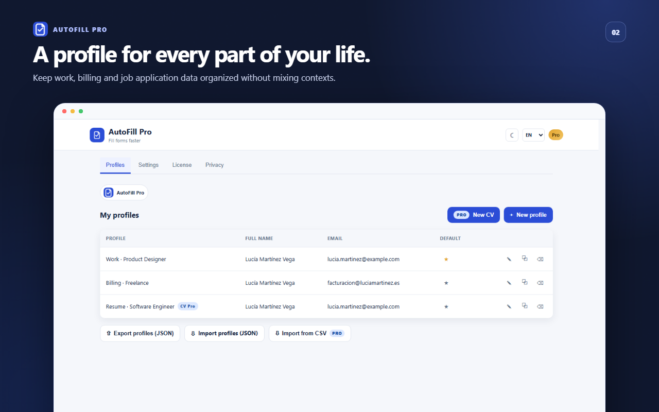Delete the Billing · Freelance profile
Image resolution: width=659 pixels, height=412 pixels.
(x=540, y=283)
